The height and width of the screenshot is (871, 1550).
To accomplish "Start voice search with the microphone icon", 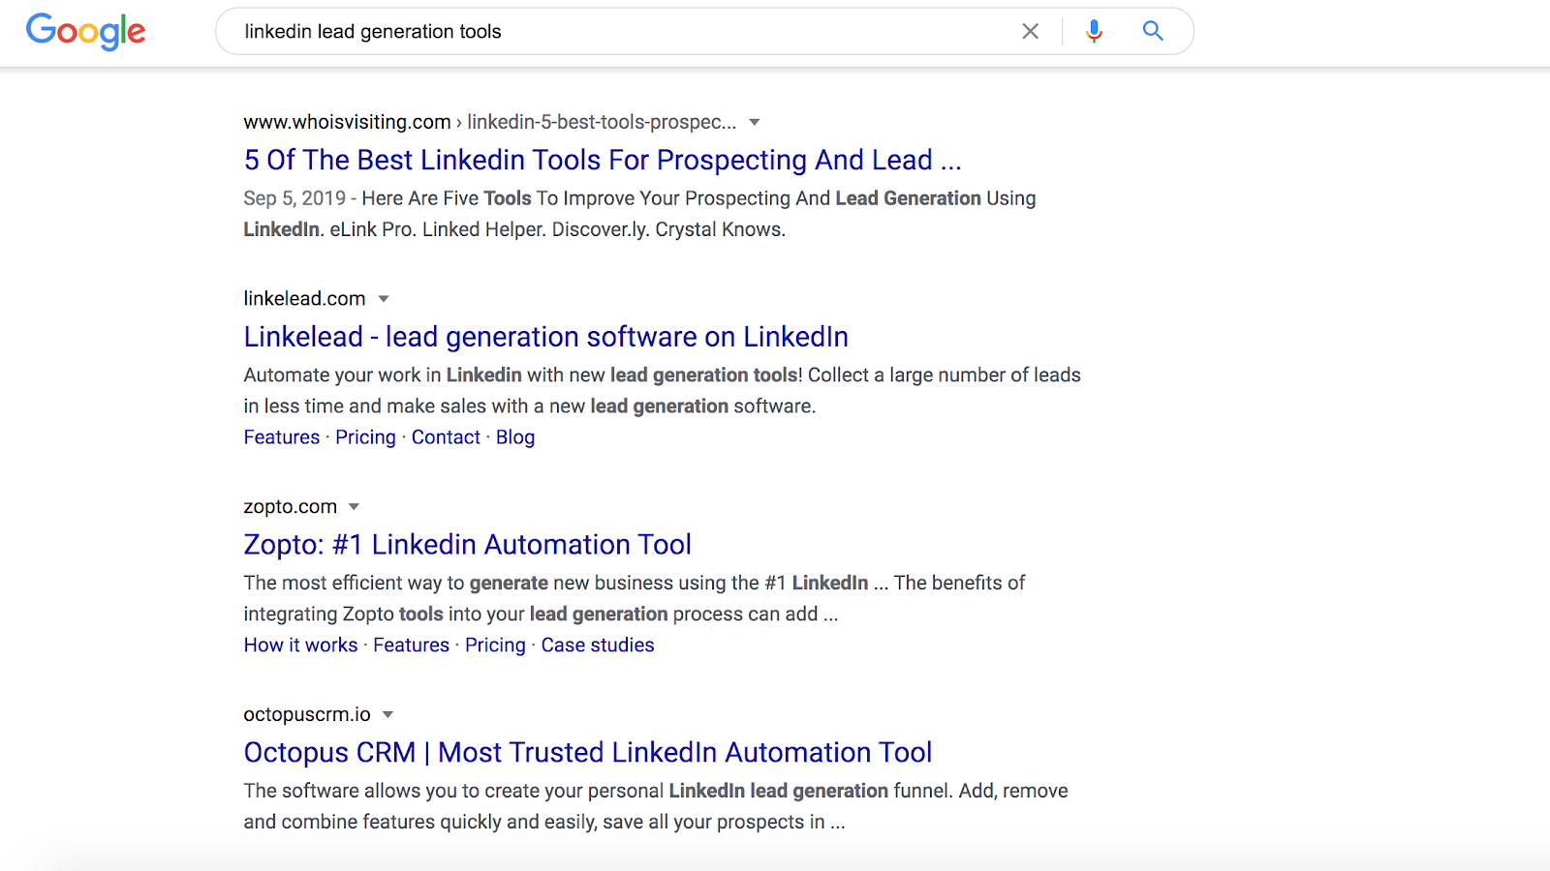I will pos(1093,31).
